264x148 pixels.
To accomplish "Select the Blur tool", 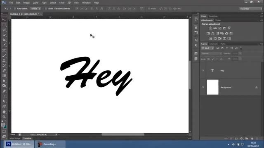I will pos(4,81).
